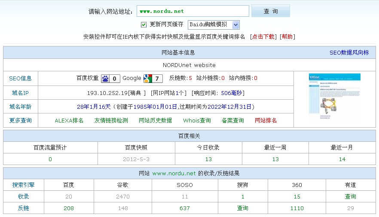Click the Baidu snapshot date 2012-5-3
This screenshot has height=217, width=379.
point(136,159)
